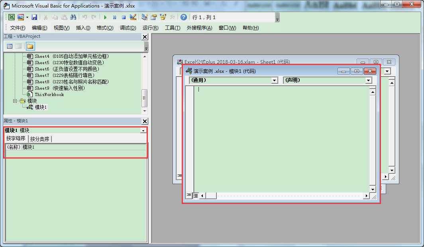Click the Paste clipboard icon
This screenshot has width=424, height=247.
(64, 17)
